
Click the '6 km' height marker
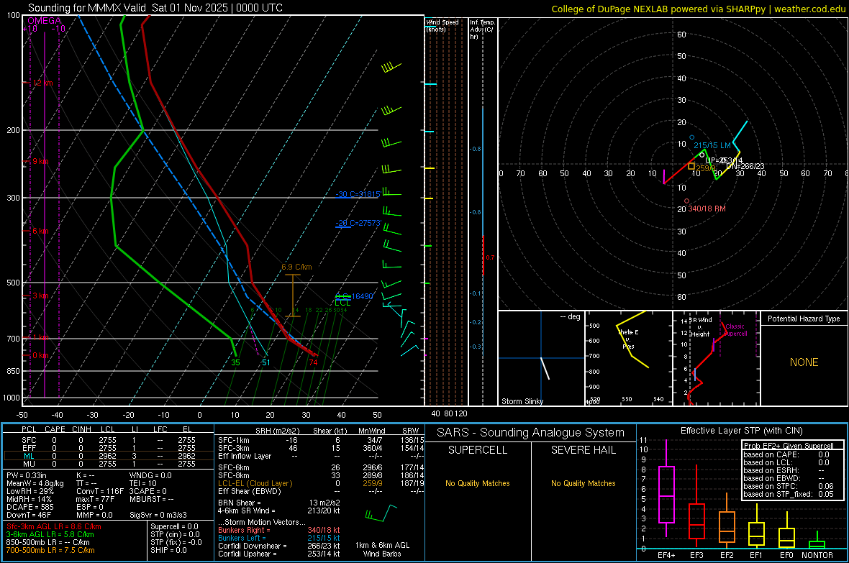pyautogui.click(x=40, y=231)
